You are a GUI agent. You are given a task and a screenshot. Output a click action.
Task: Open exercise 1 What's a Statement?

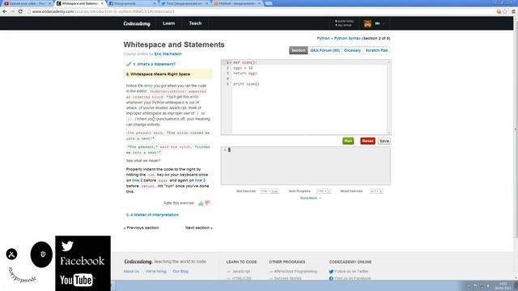[x=155, y=64]
